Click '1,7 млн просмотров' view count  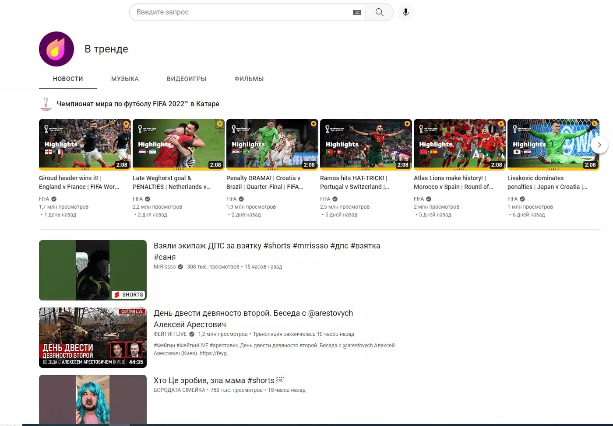click(x=63, y=207)
